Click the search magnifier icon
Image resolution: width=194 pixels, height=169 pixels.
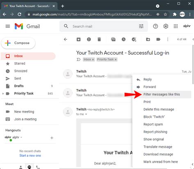66,26
